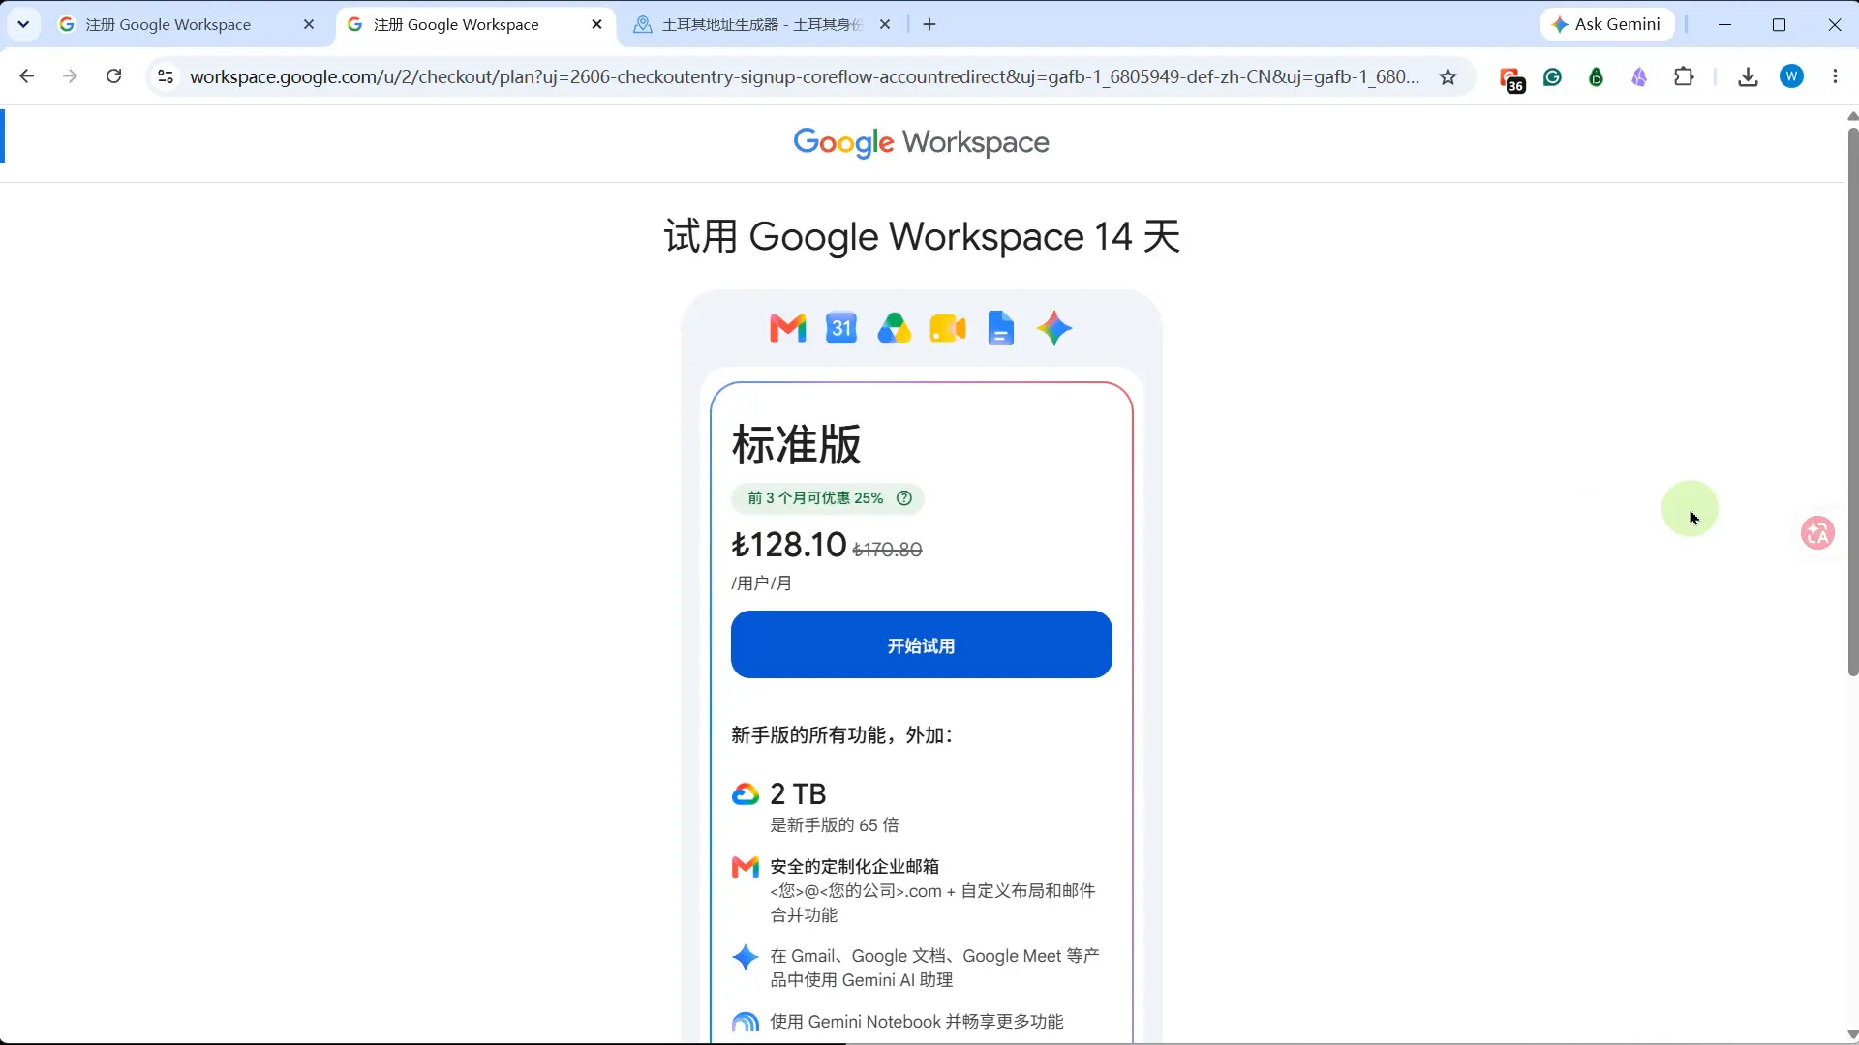The height and width of the screenshot is (1045, 1859).
Task: Open the tab search dropdown arrow
Action: tap(23, 24)
